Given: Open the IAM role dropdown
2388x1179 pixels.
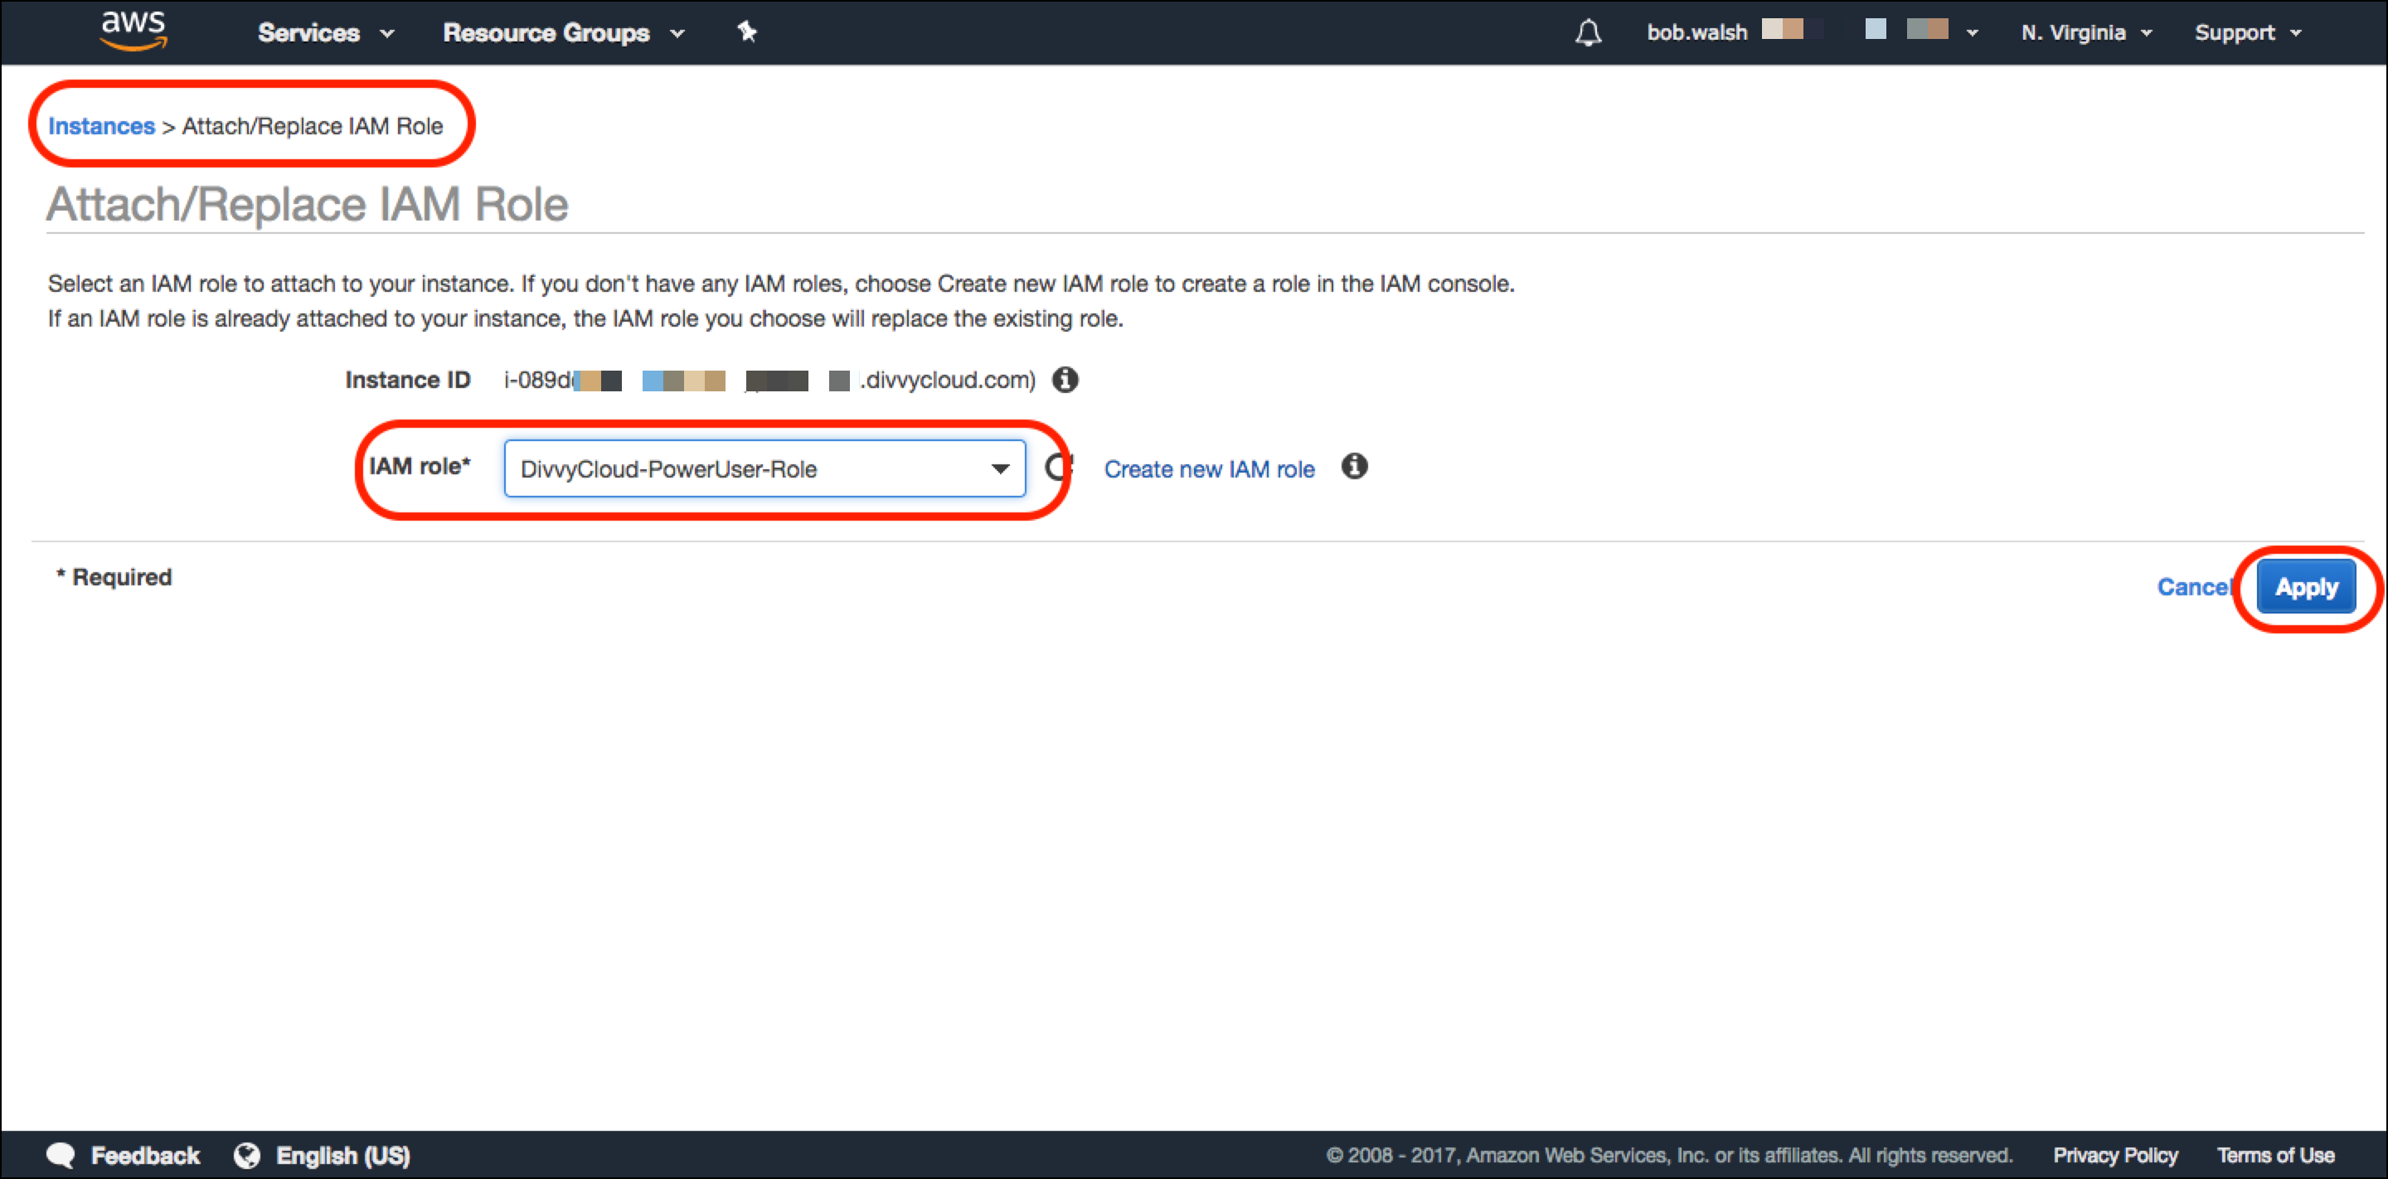Looking at the screenshot, I should [764, 469].
